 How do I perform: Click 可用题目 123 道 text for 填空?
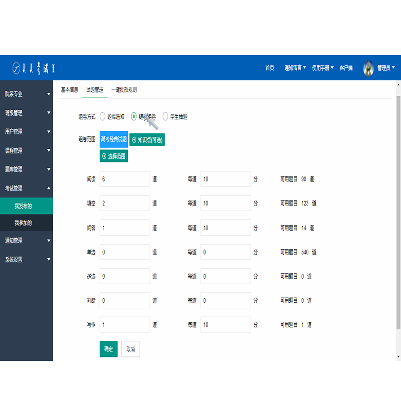click(x=298, y=203)
